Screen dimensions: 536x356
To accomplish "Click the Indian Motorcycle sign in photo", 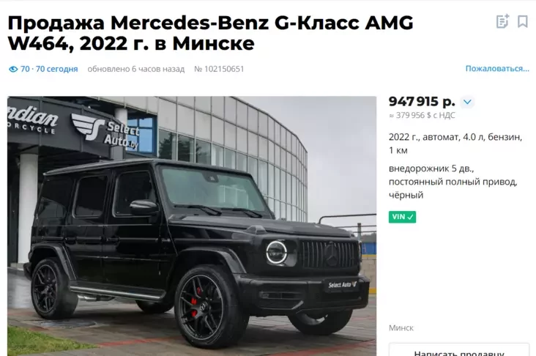I will coord(32,119).
